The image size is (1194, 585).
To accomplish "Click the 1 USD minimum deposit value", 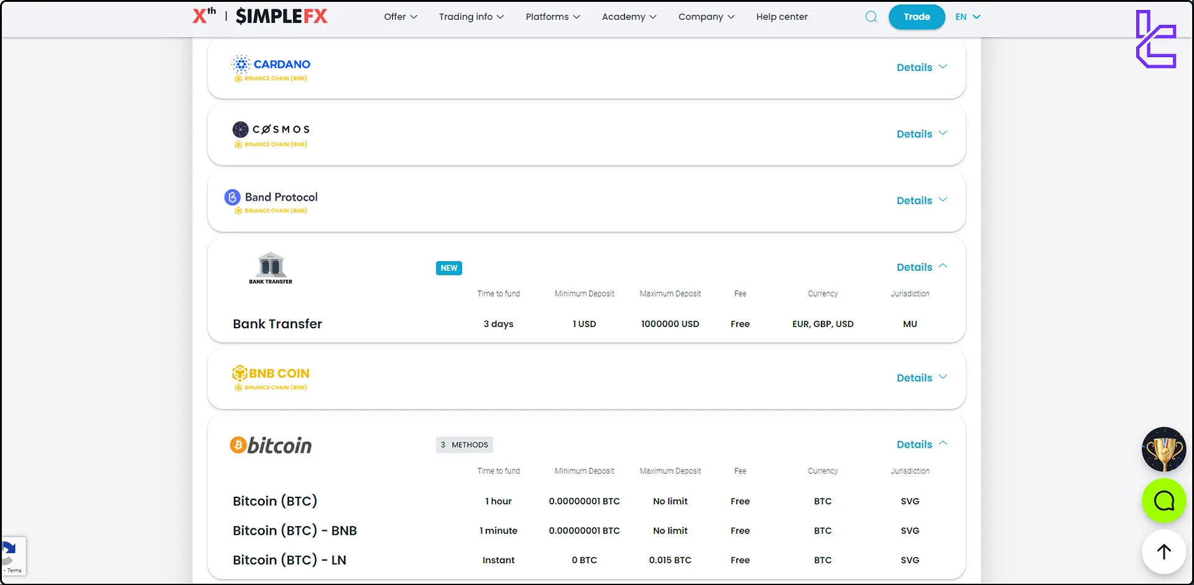I will [584, 324].
